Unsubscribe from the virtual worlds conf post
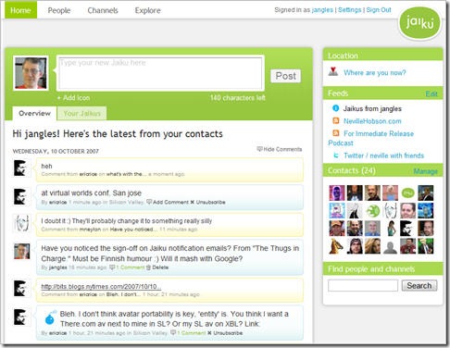Viewport: 450px width, 348px height. click(208, 202)
